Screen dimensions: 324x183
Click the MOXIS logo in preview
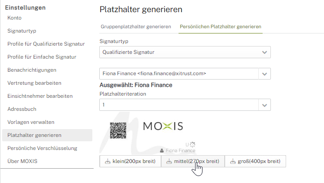pos(163,126)
